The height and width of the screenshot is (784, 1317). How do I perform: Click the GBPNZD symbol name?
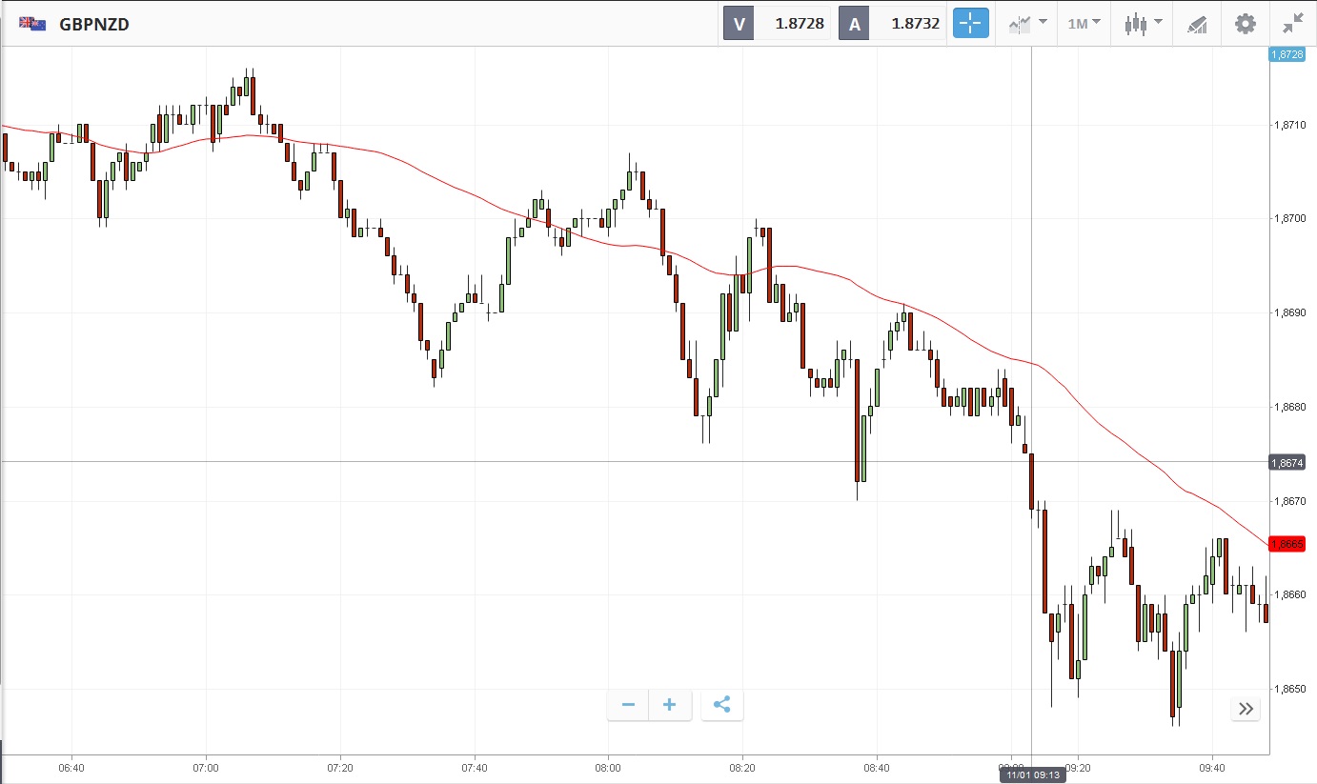[x=94, y=24]
